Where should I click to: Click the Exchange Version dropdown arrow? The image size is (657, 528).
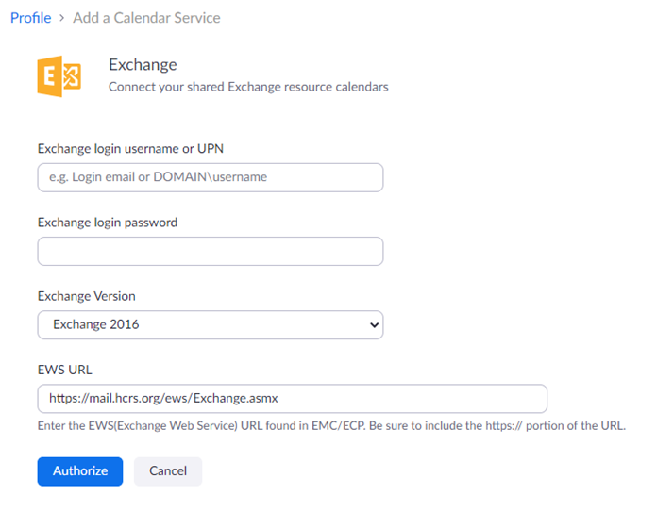pos(374,324)
